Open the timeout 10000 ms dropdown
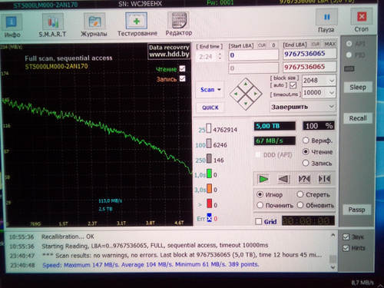Viewport: 384px width, 288px height. tap(319, 92)
